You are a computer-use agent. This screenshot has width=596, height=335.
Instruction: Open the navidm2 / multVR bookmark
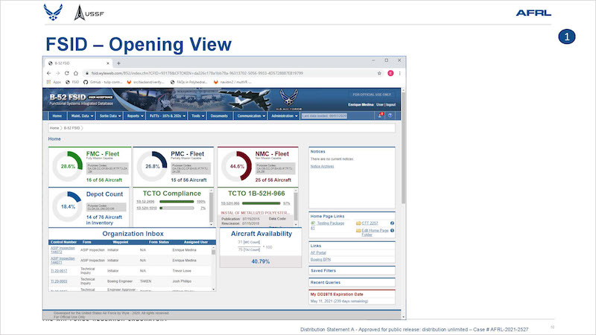click(x=232, y=82)
